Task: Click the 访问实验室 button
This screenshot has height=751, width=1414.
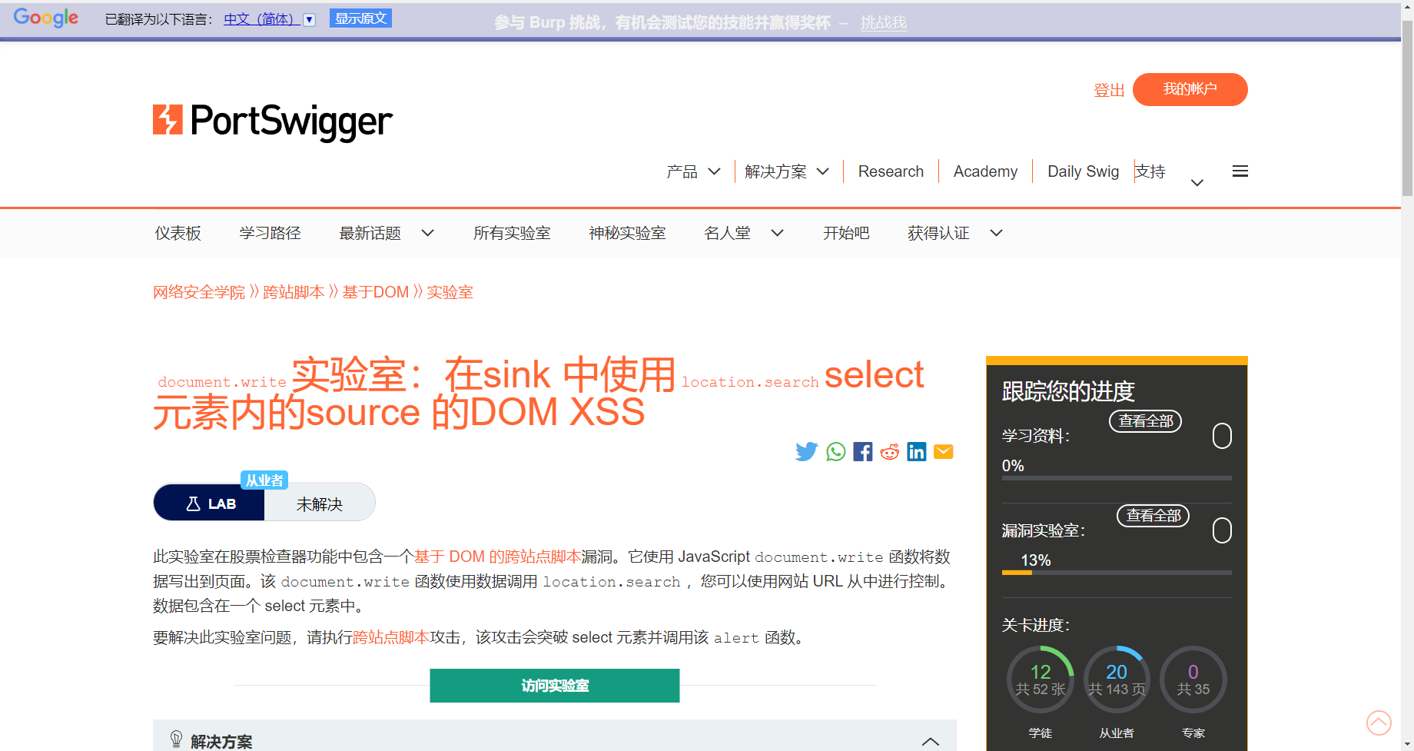Action: [x=554, y=685]
